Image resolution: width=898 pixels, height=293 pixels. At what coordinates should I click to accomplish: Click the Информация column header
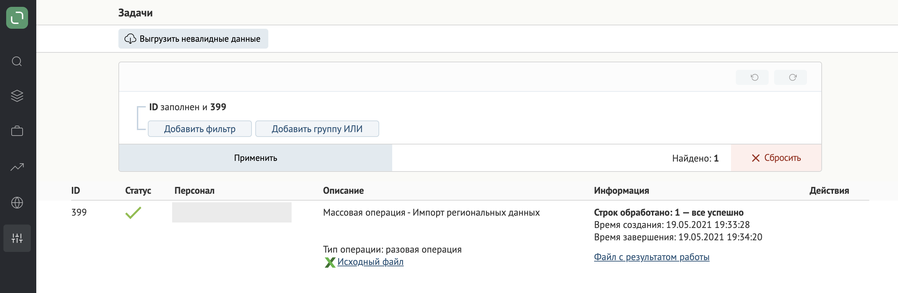pos(621,190)
